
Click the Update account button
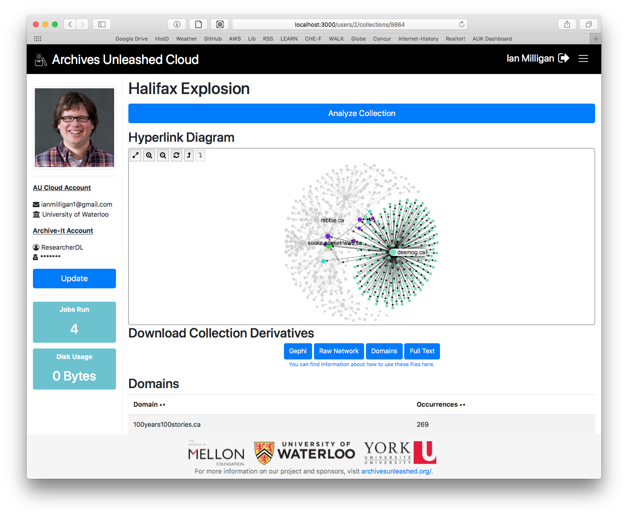point(74,278)
